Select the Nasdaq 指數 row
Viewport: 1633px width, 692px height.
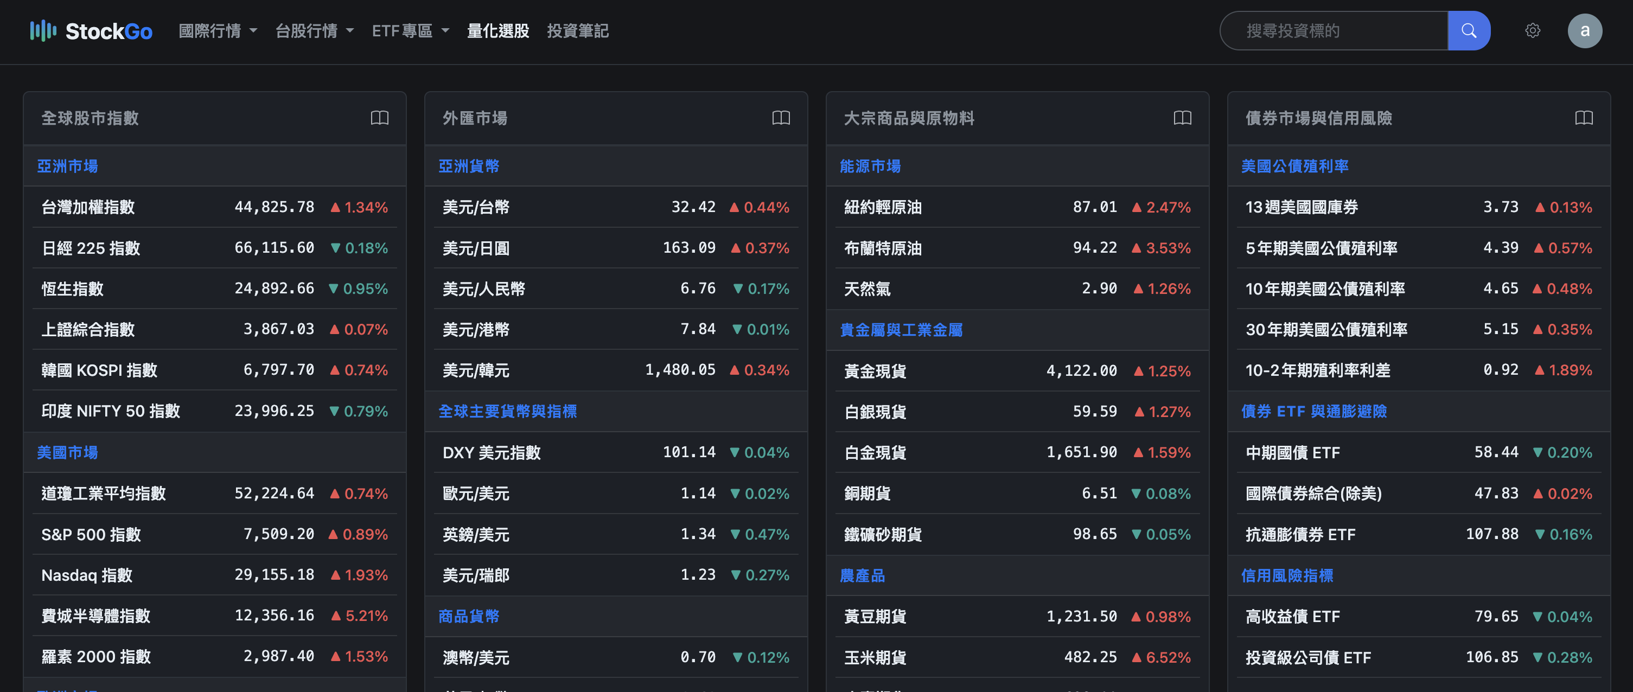(x=215, y=575)
